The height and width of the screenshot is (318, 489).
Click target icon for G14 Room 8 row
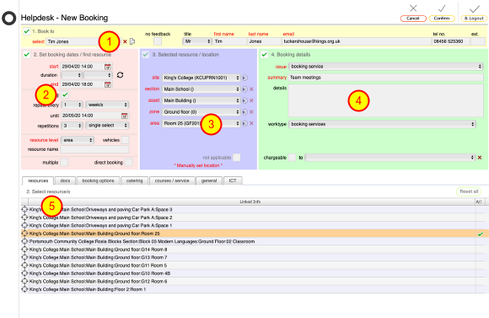pos(24,250)
